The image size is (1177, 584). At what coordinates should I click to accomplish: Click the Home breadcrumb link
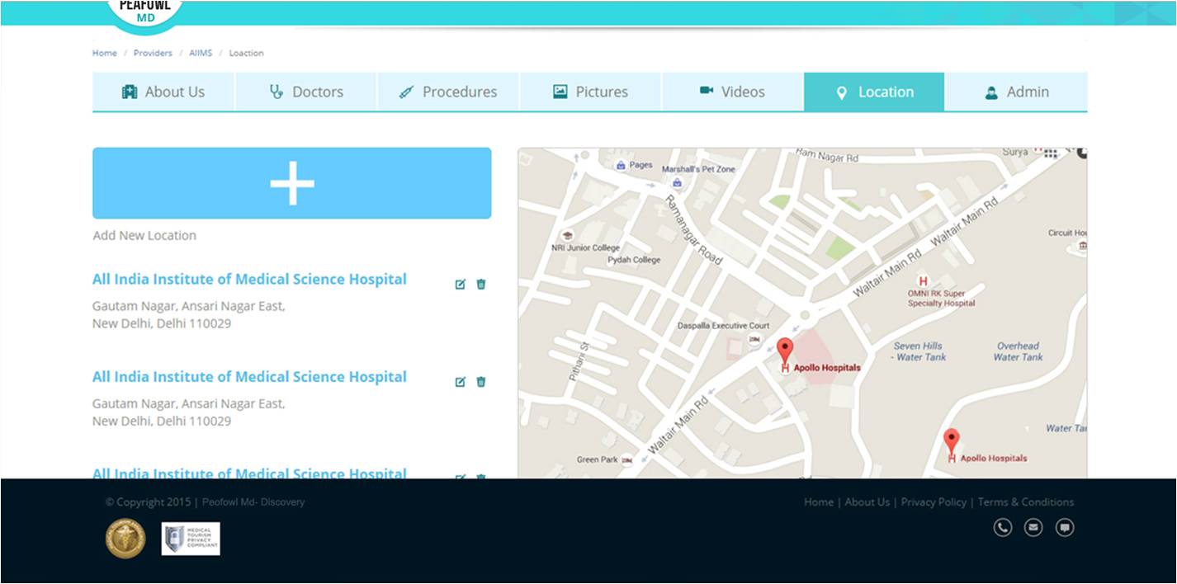click(104, 53)
